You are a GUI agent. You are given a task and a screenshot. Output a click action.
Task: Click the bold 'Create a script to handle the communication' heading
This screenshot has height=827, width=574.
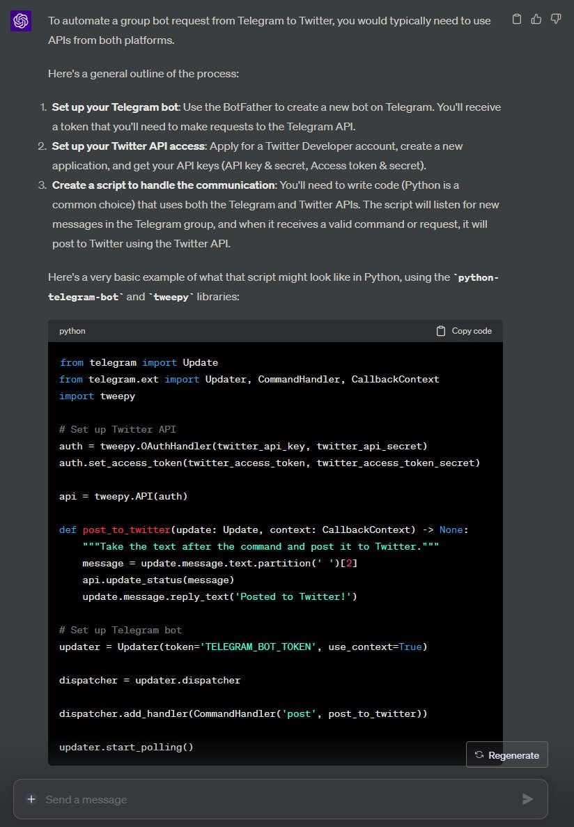click(x=164, y=185)
